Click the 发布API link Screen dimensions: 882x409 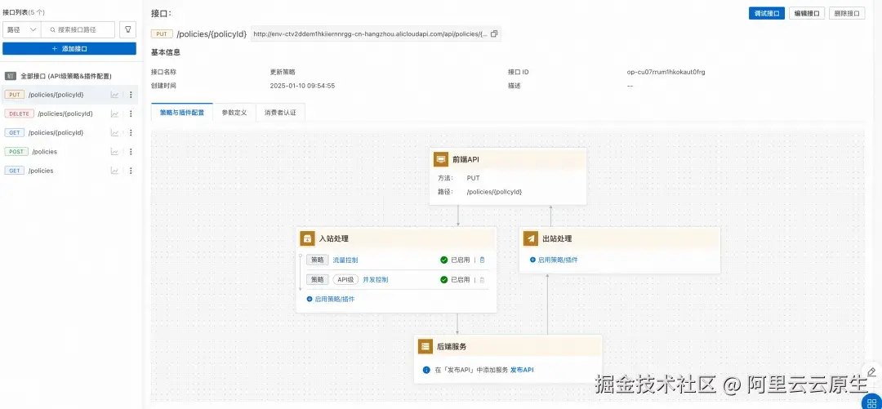(x=522, y=370)
